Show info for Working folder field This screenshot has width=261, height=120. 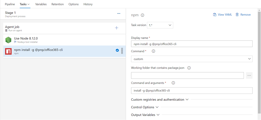click(x=189, y=68)
